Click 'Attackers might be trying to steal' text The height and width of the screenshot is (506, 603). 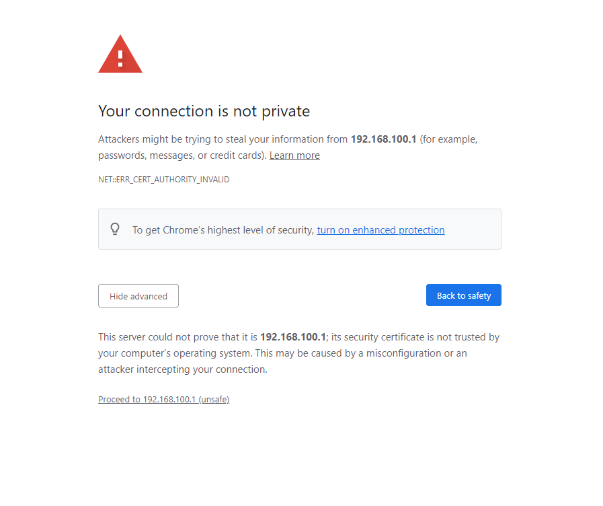tap(171, 139)
